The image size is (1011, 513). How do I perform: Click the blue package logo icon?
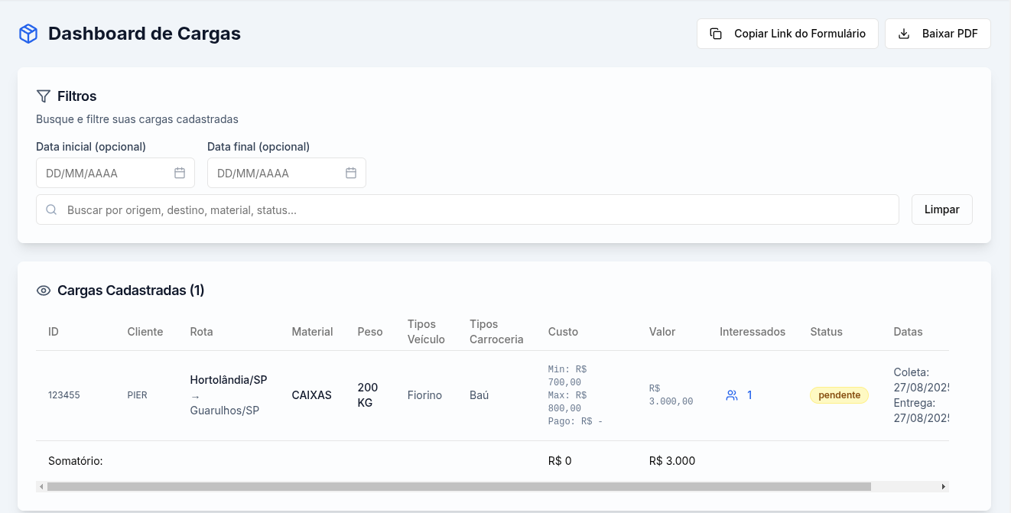click(28, 34)
